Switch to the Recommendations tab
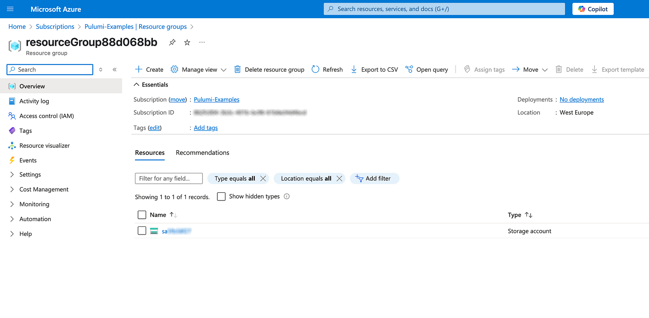649x318 pixels. point(202,153)
